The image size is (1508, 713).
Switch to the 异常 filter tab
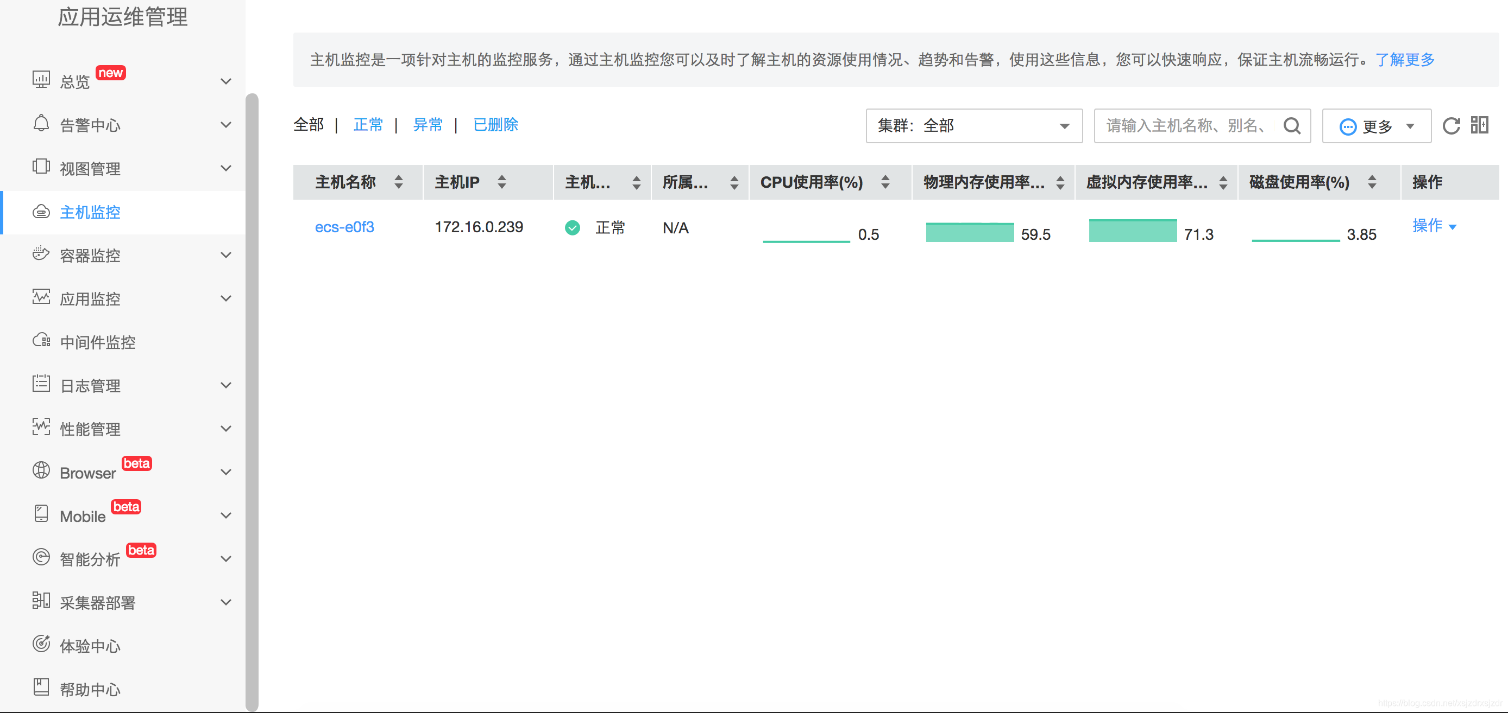click(x=428, y=125)
